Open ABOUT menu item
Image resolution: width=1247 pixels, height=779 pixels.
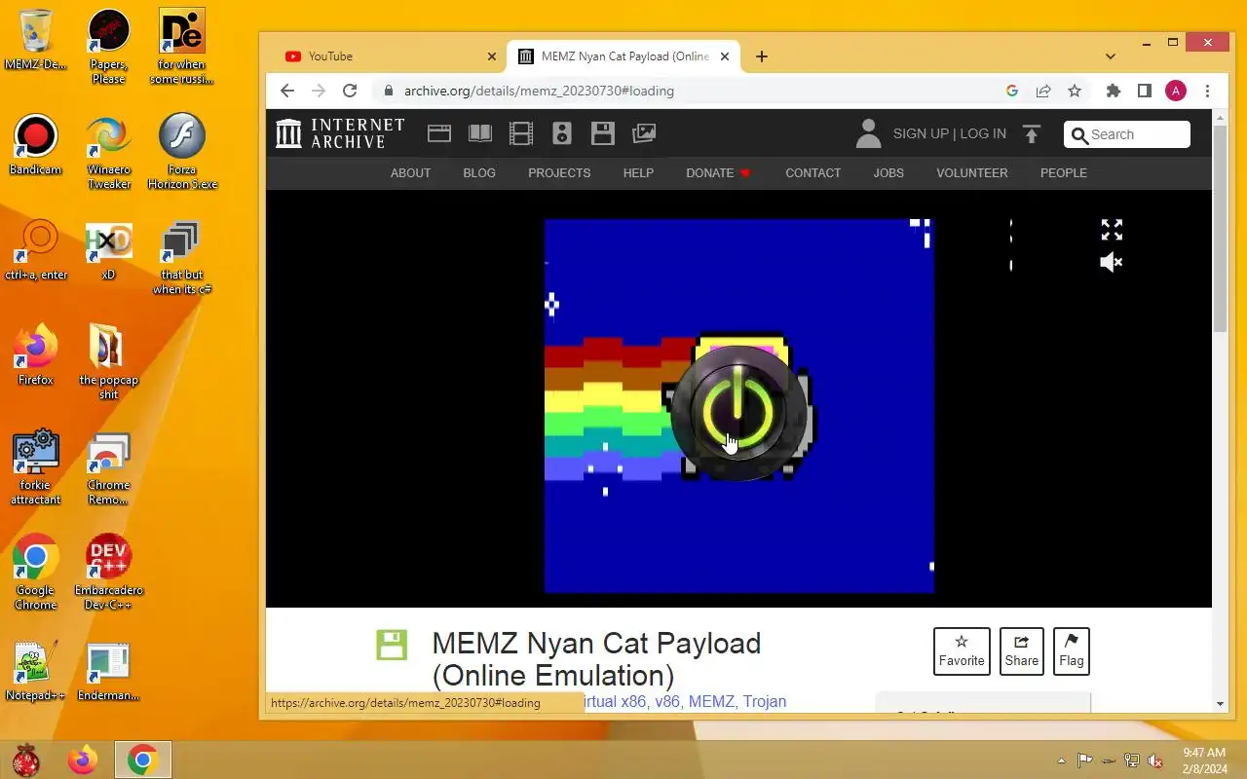coord(410,172)
